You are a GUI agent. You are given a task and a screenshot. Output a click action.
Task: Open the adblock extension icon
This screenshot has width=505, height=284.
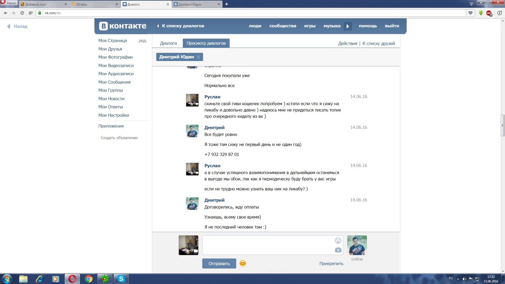pyautogui.click(x=489, y=13)
